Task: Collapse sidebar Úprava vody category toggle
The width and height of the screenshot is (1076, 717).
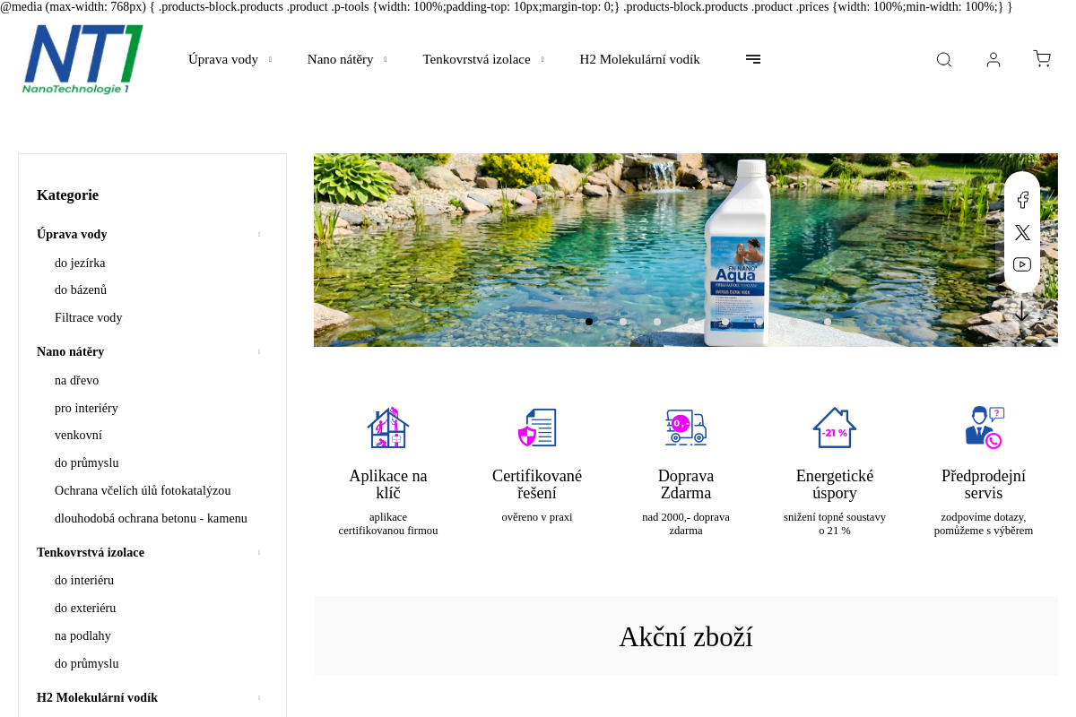Action: click(259, 234)
